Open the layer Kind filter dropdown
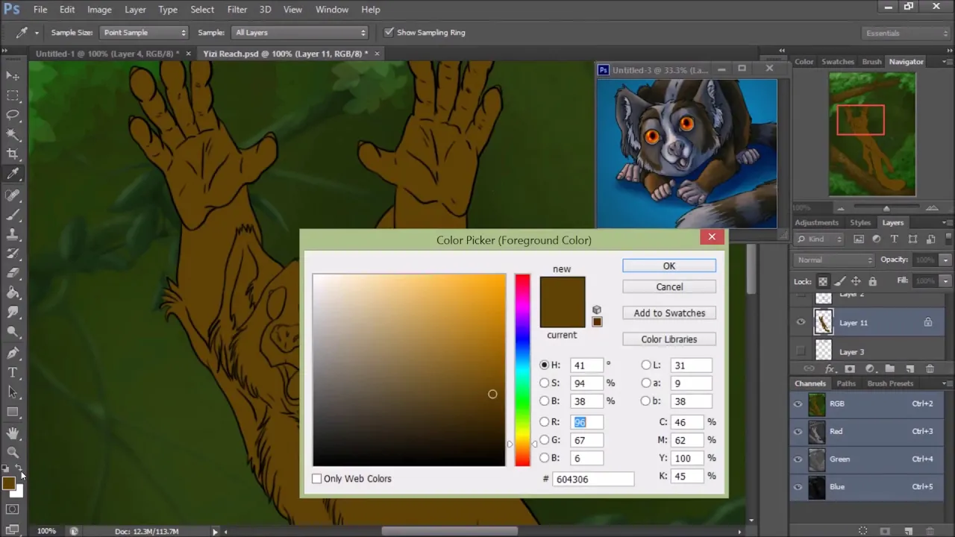 click(819, 239)
